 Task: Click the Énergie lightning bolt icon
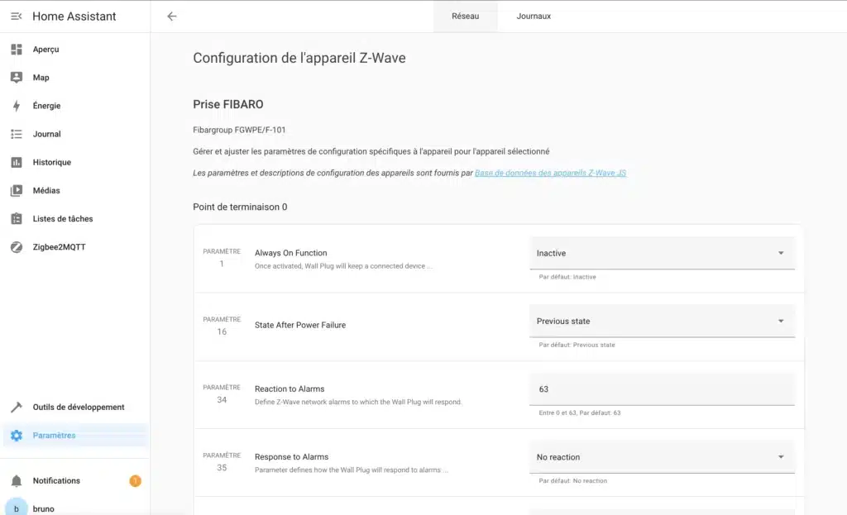(x=17, y=106)
